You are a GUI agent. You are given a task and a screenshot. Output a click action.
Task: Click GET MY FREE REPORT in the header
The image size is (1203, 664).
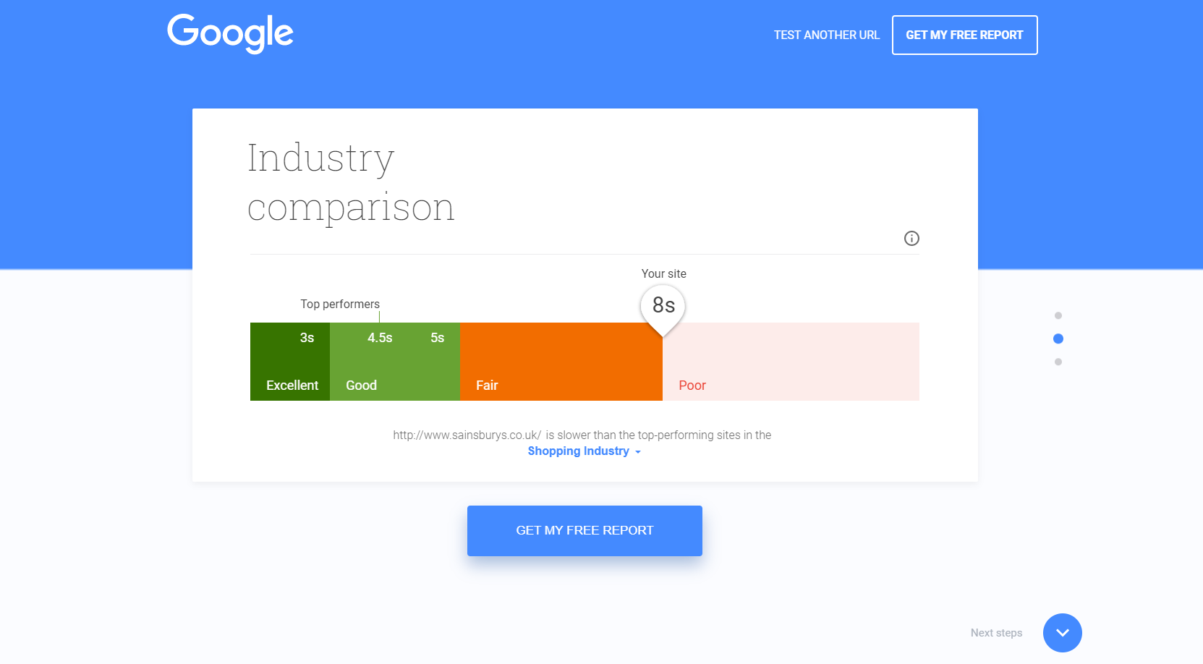[964, 34]
